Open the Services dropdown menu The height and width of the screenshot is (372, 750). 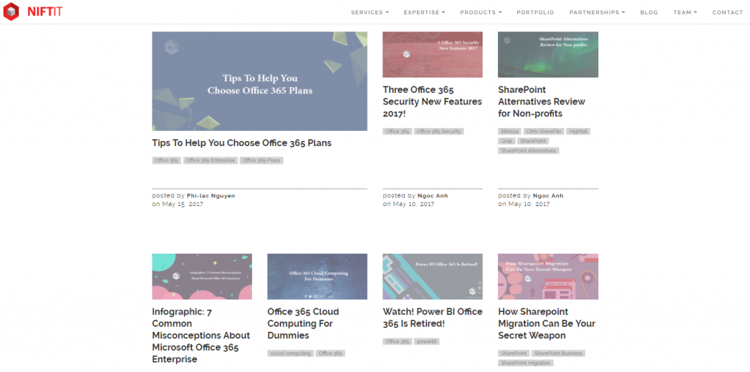(370, 12)
